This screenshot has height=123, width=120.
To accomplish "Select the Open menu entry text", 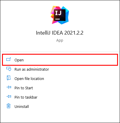I will pyautogui.click(x=19, y=60).
